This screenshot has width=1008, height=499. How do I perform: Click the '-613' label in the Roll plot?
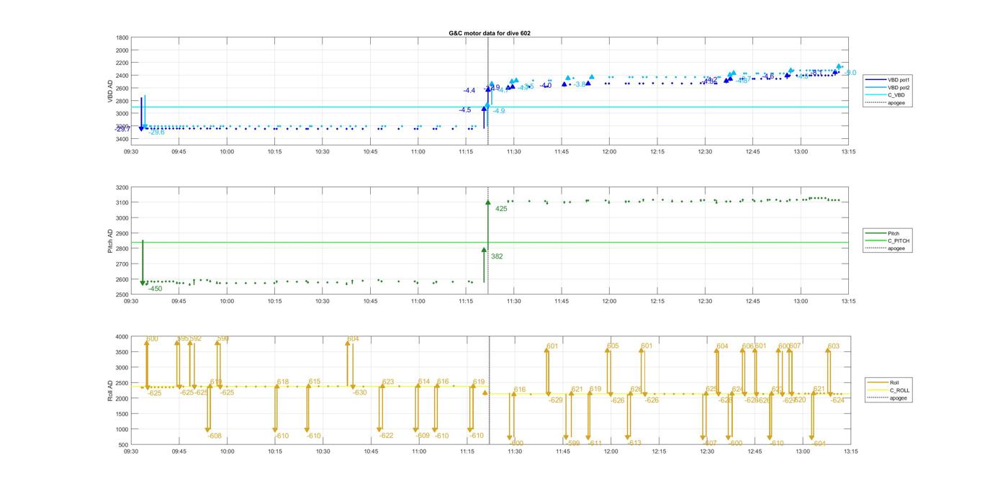point(634,444)
